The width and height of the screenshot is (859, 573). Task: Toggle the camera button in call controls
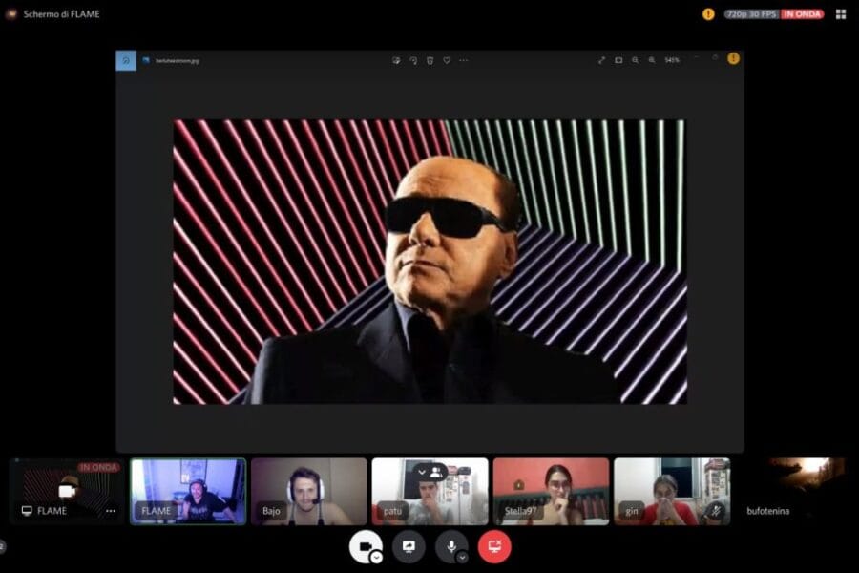[365, 546]
